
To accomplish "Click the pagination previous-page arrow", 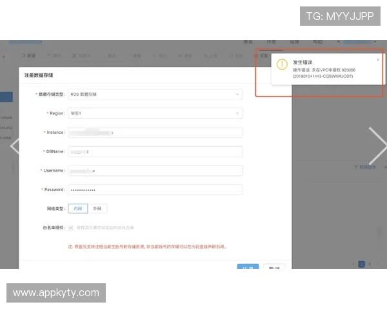I will (x=353, y=263).
